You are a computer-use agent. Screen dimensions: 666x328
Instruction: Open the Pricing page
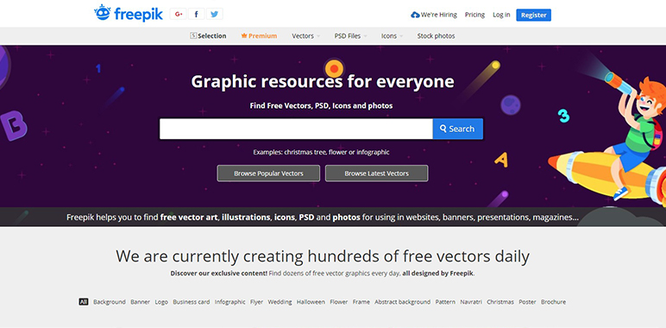474,15
